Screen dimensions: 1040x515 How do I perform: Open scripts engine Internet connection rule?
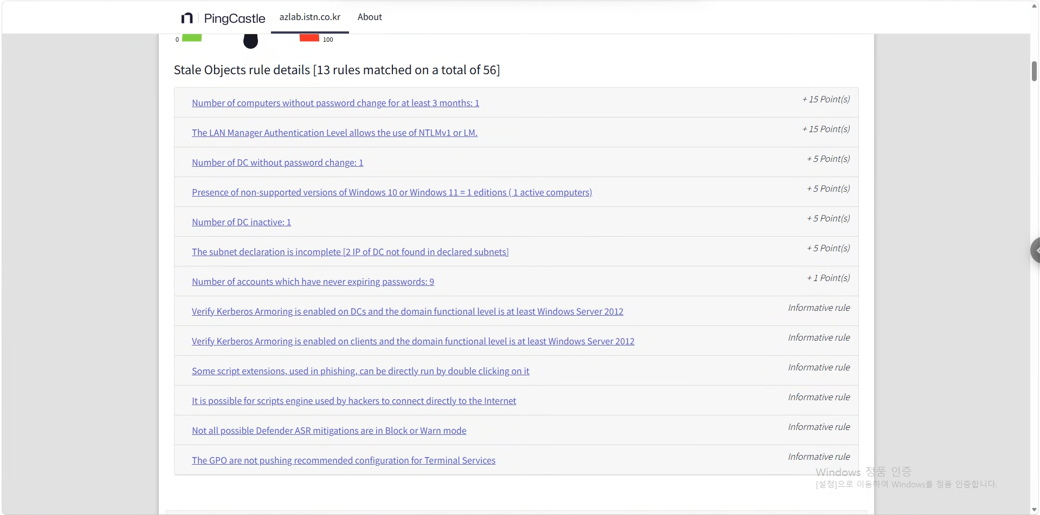(x=354, y=401)
